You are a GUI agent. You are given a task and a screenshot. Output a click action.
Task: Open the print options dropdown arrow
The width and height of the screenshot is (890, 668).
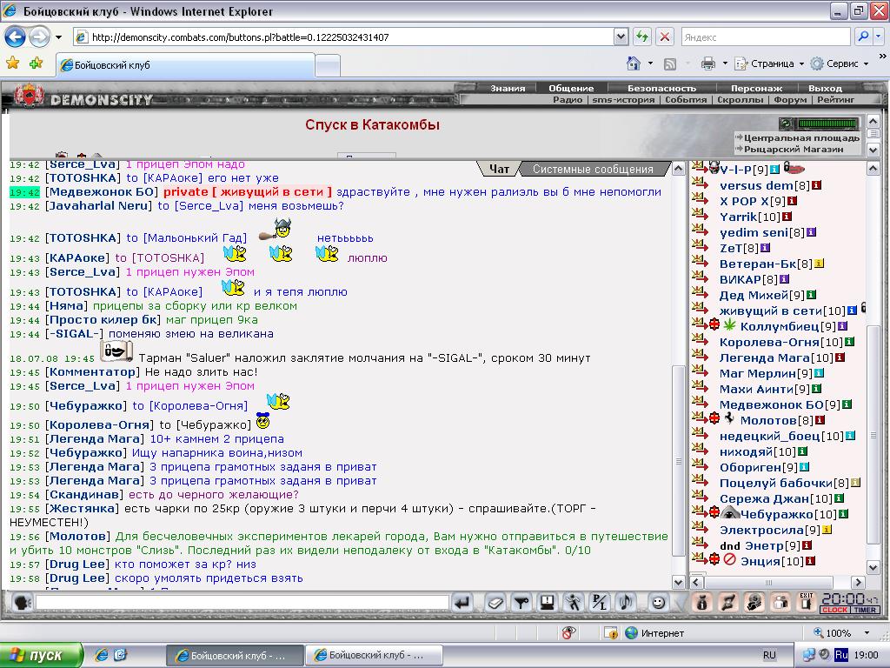point(725,63)
